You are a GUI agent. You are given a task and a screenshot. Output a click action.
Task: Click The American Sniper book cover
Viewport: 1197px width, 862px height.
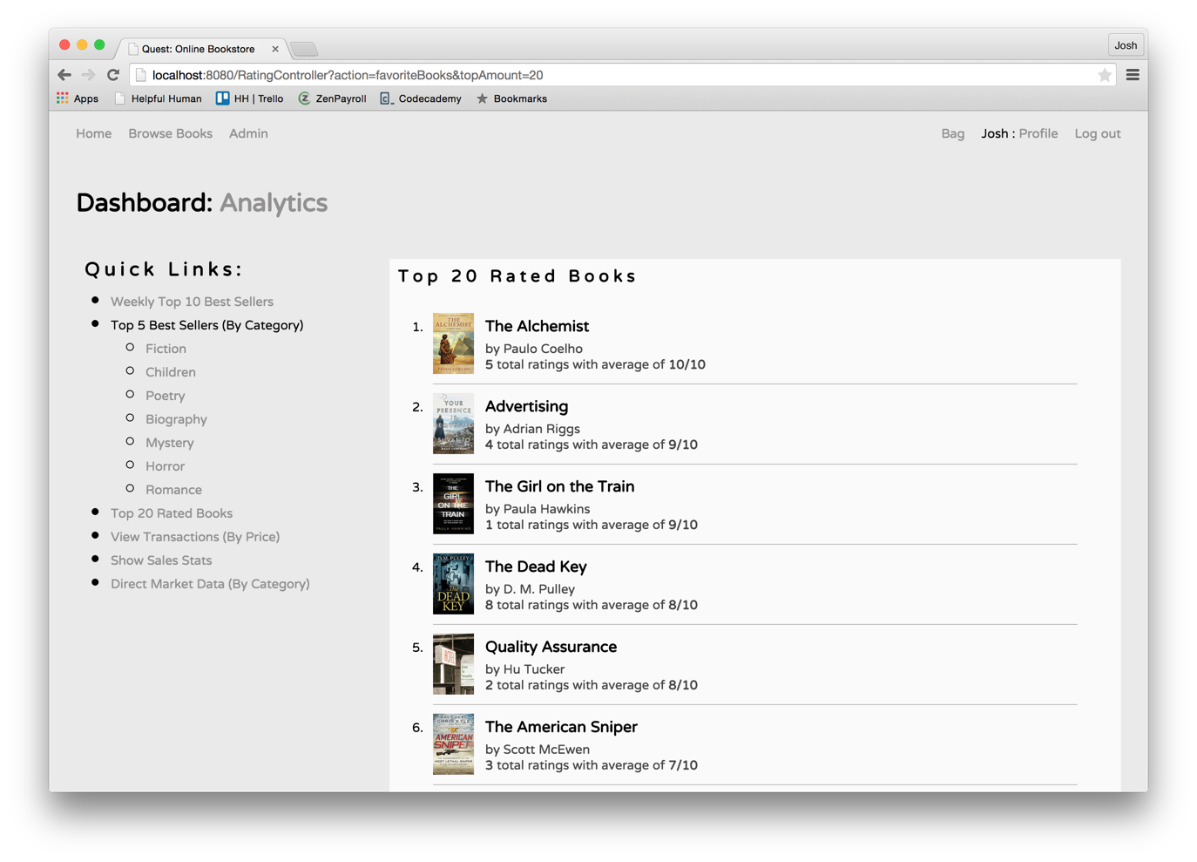click(453, 744)
